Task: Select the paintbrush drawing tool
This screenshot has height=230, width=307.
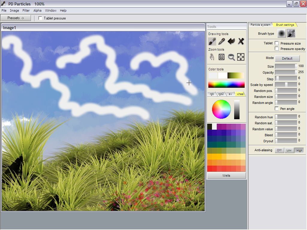Action: 212,41
